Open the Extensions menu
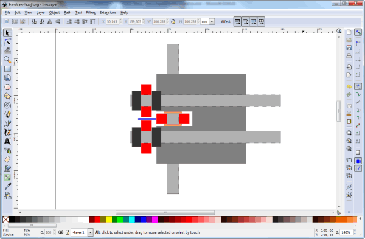 click(108, 13)
